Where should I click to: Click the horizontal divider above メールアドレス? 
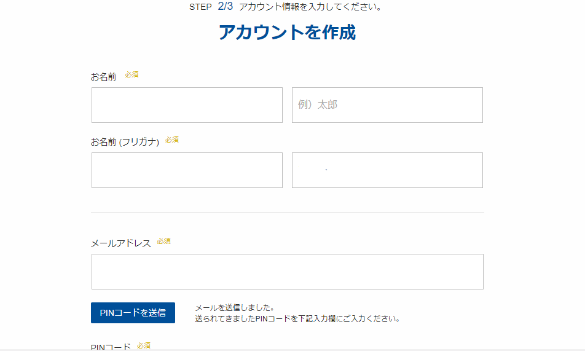(x=288, y=212)
